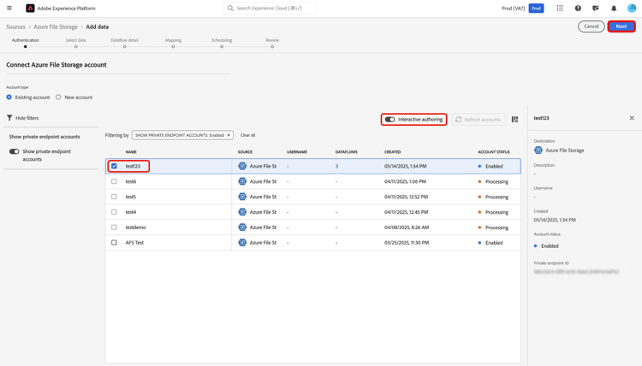Open the user profile avatar
The height and width of the screenshot is (366, 642).
[x=632, y=9]
